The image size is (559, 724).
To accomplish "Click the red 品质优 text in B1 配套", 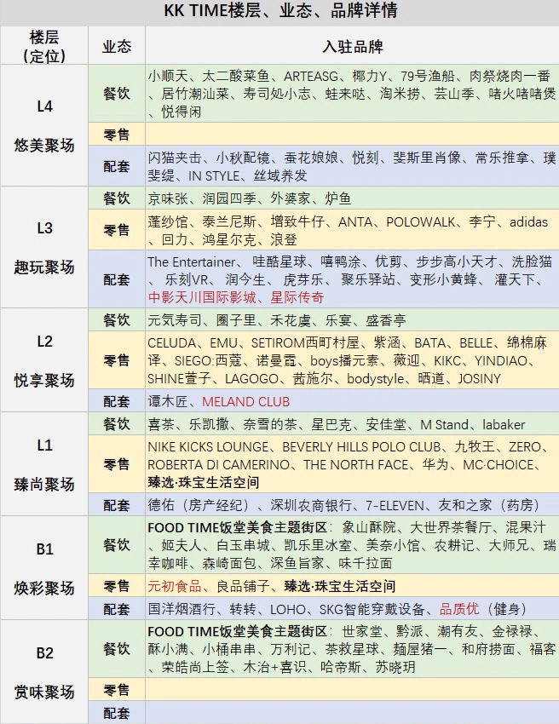I will point(459,608).
